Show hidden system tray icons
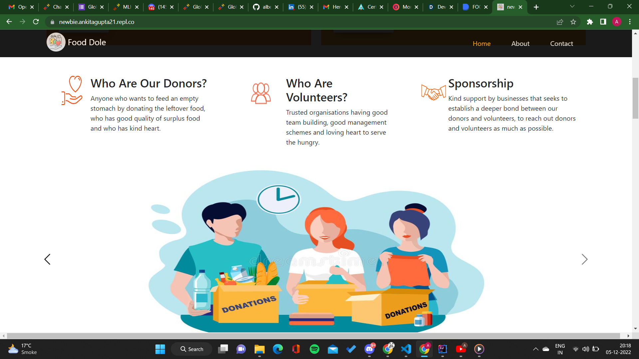Screen dimensions: 639x359 coord(535,349)
